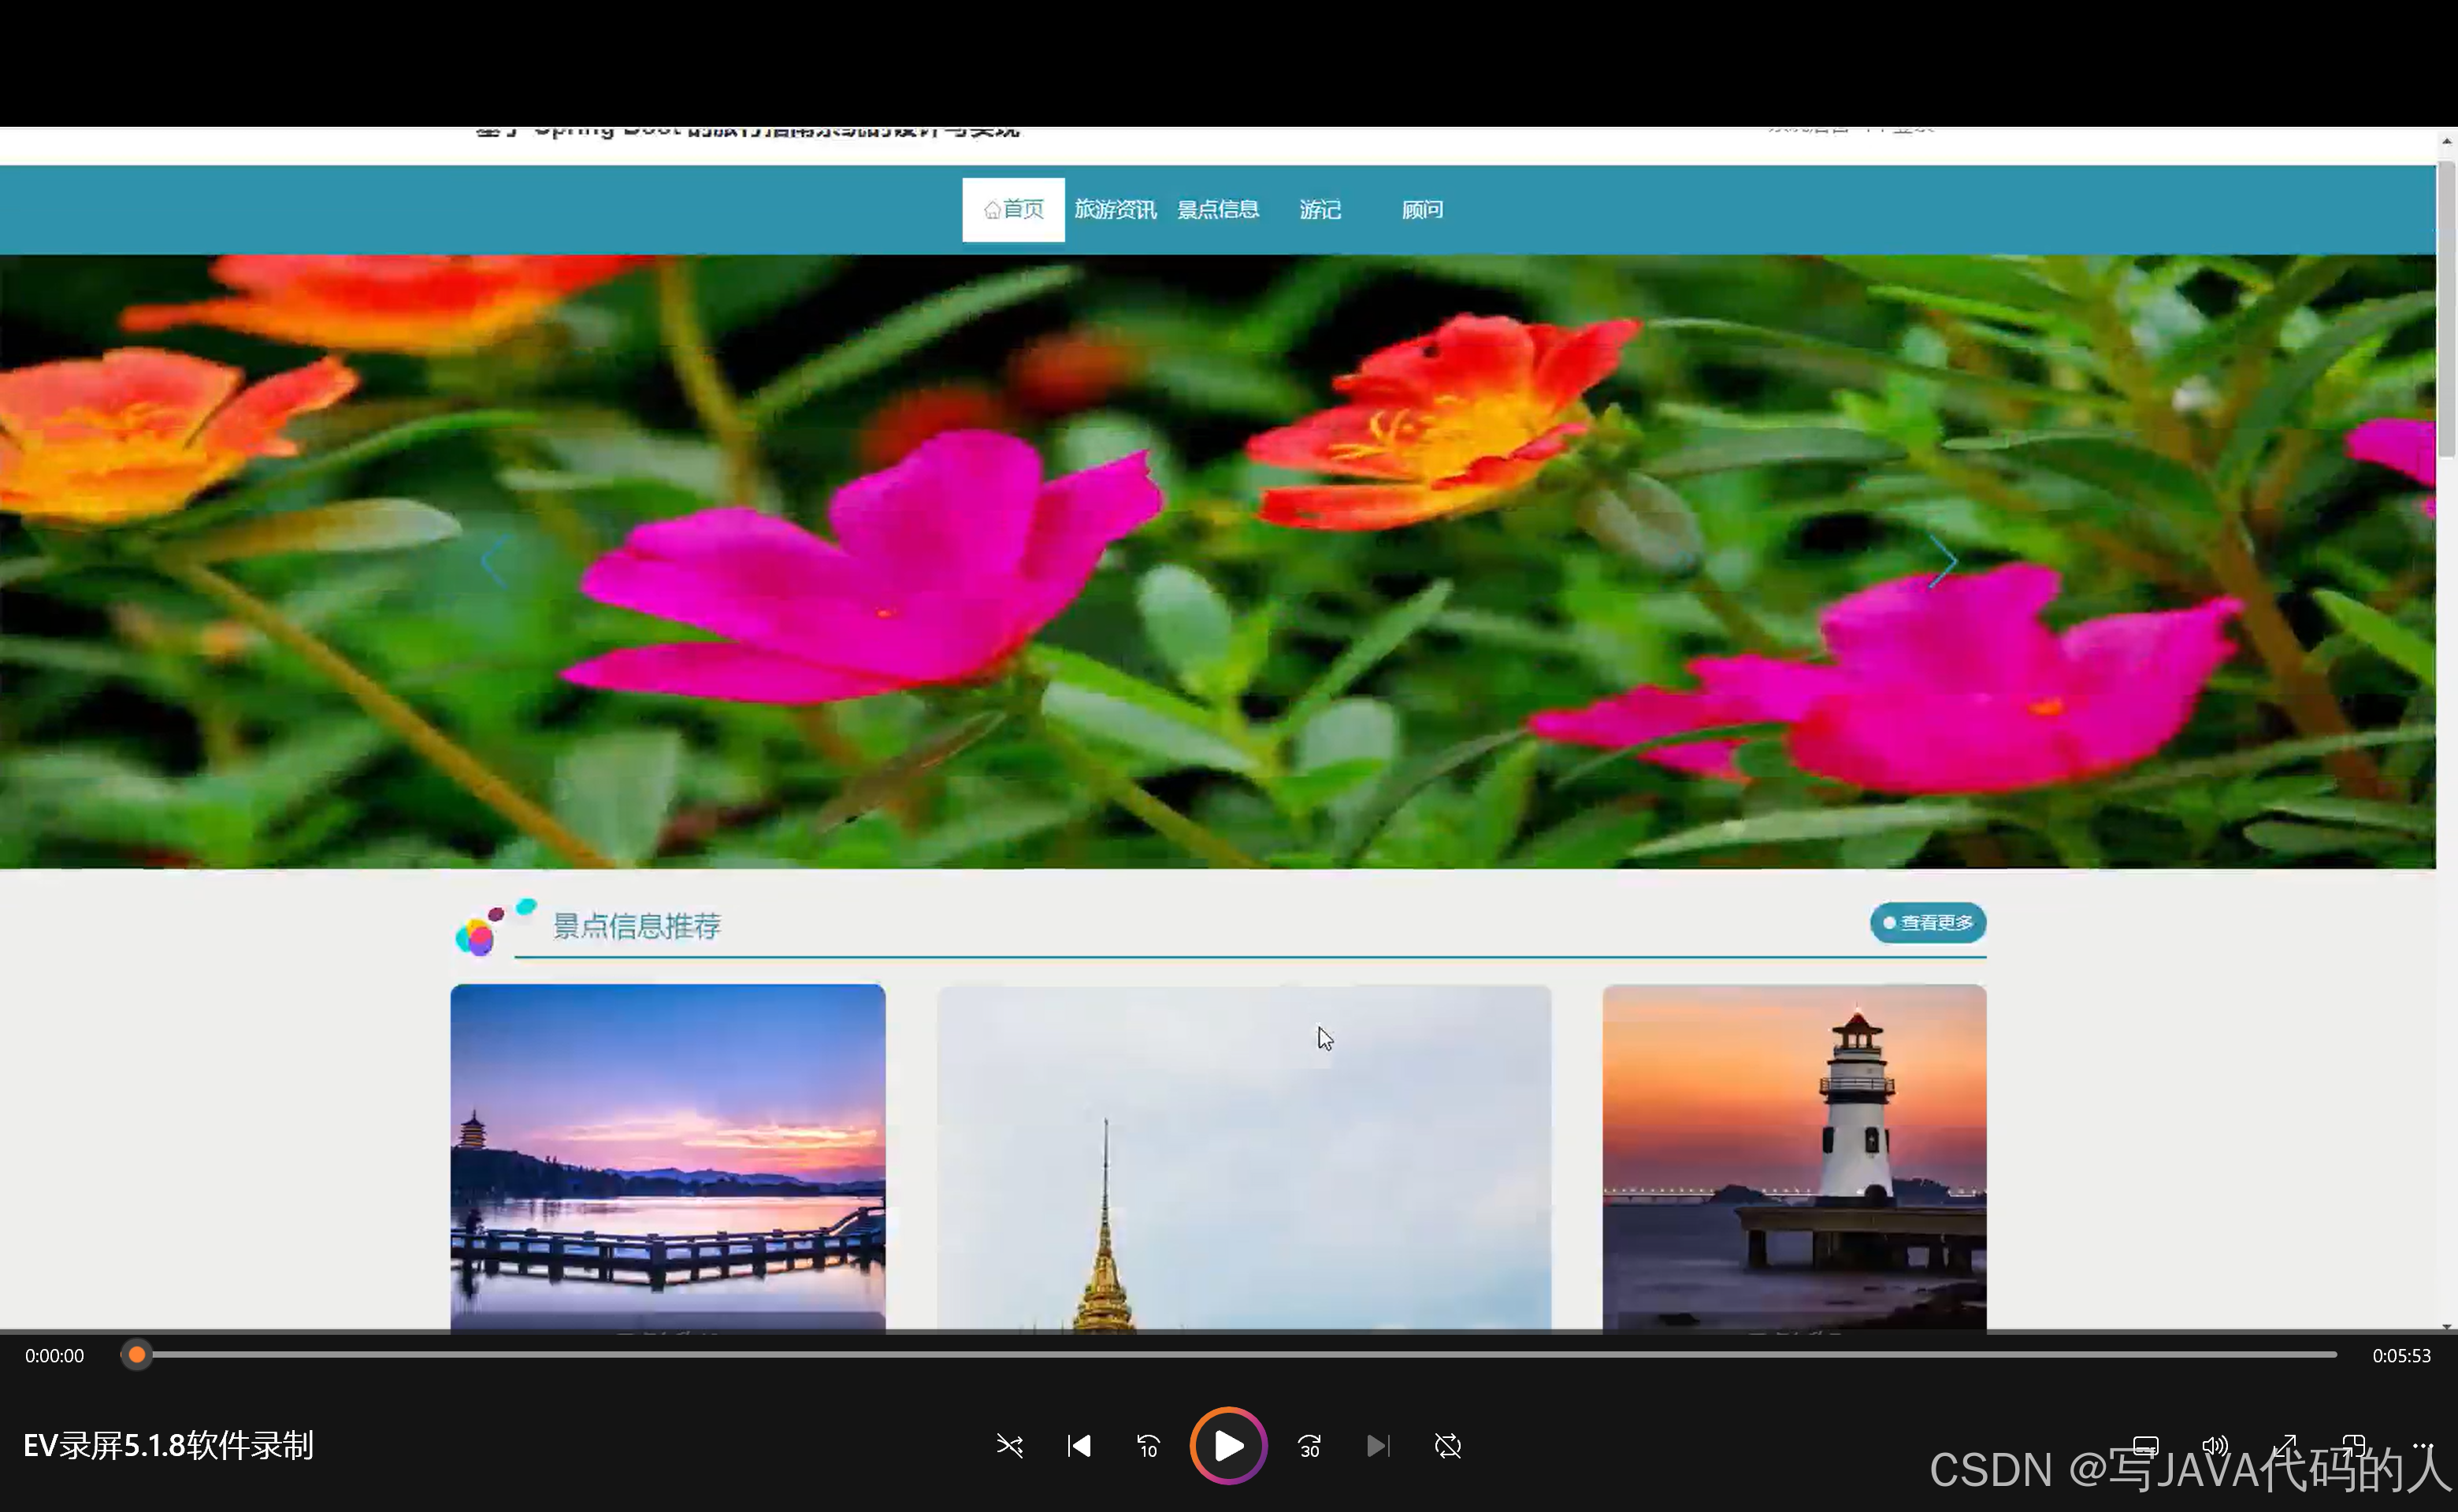The height and width of the screenshot is (1512, 2458).
Task: Go to the 游记 page
Action: [1320, 210]
